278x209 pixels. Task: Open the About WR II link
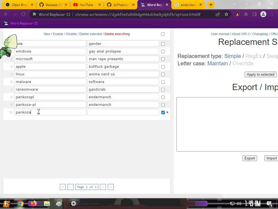pyautogui.click(x=241, y=34)
